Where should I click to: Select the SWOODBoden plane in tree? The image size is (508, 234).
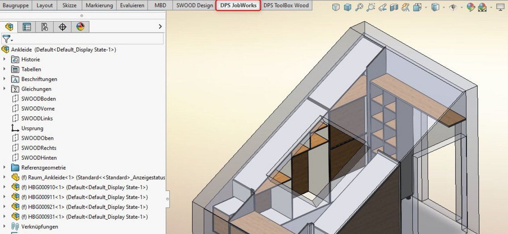tap(38, 99)
